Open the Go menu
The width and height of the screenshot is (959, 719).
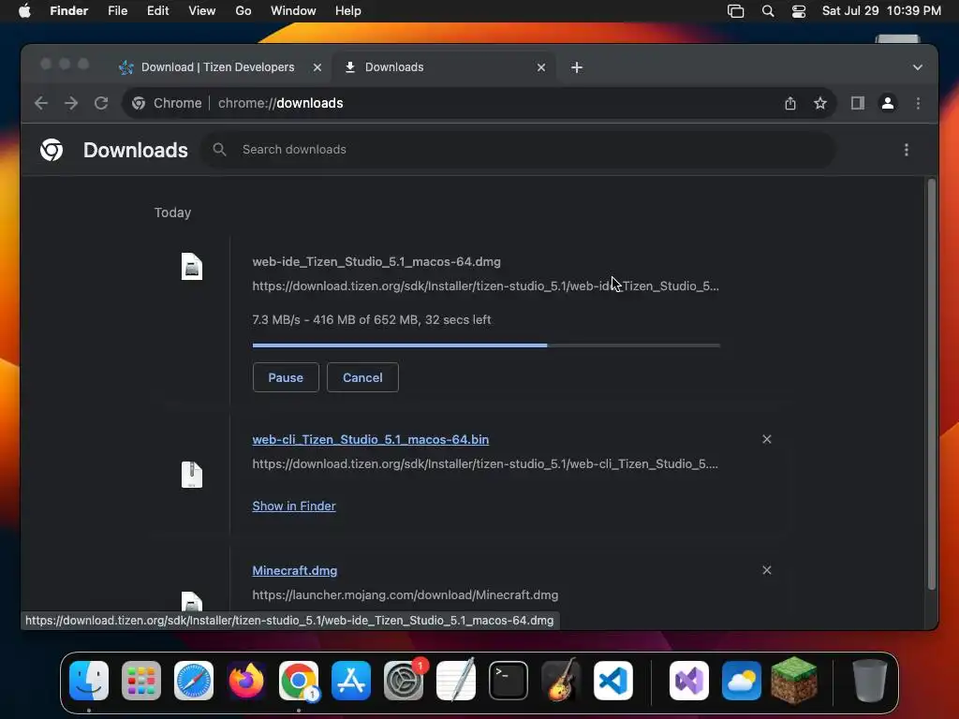pos(243,11)
